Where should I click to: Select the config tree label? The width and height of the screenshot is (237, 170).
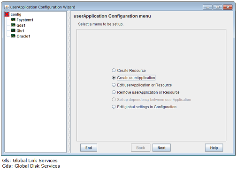(16, 15)
